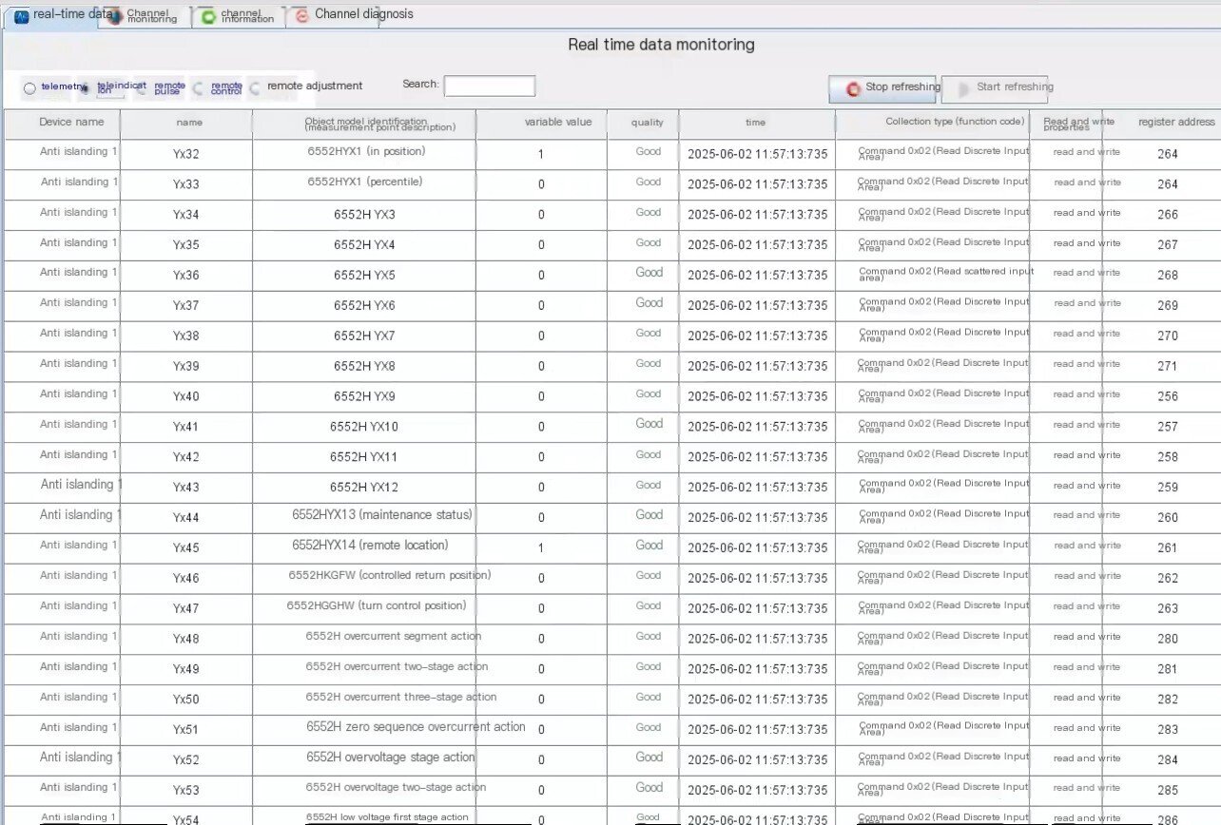Sort by the Device name column header
This screenshot has width=1221, height=825.
click(x=63, y=124)
